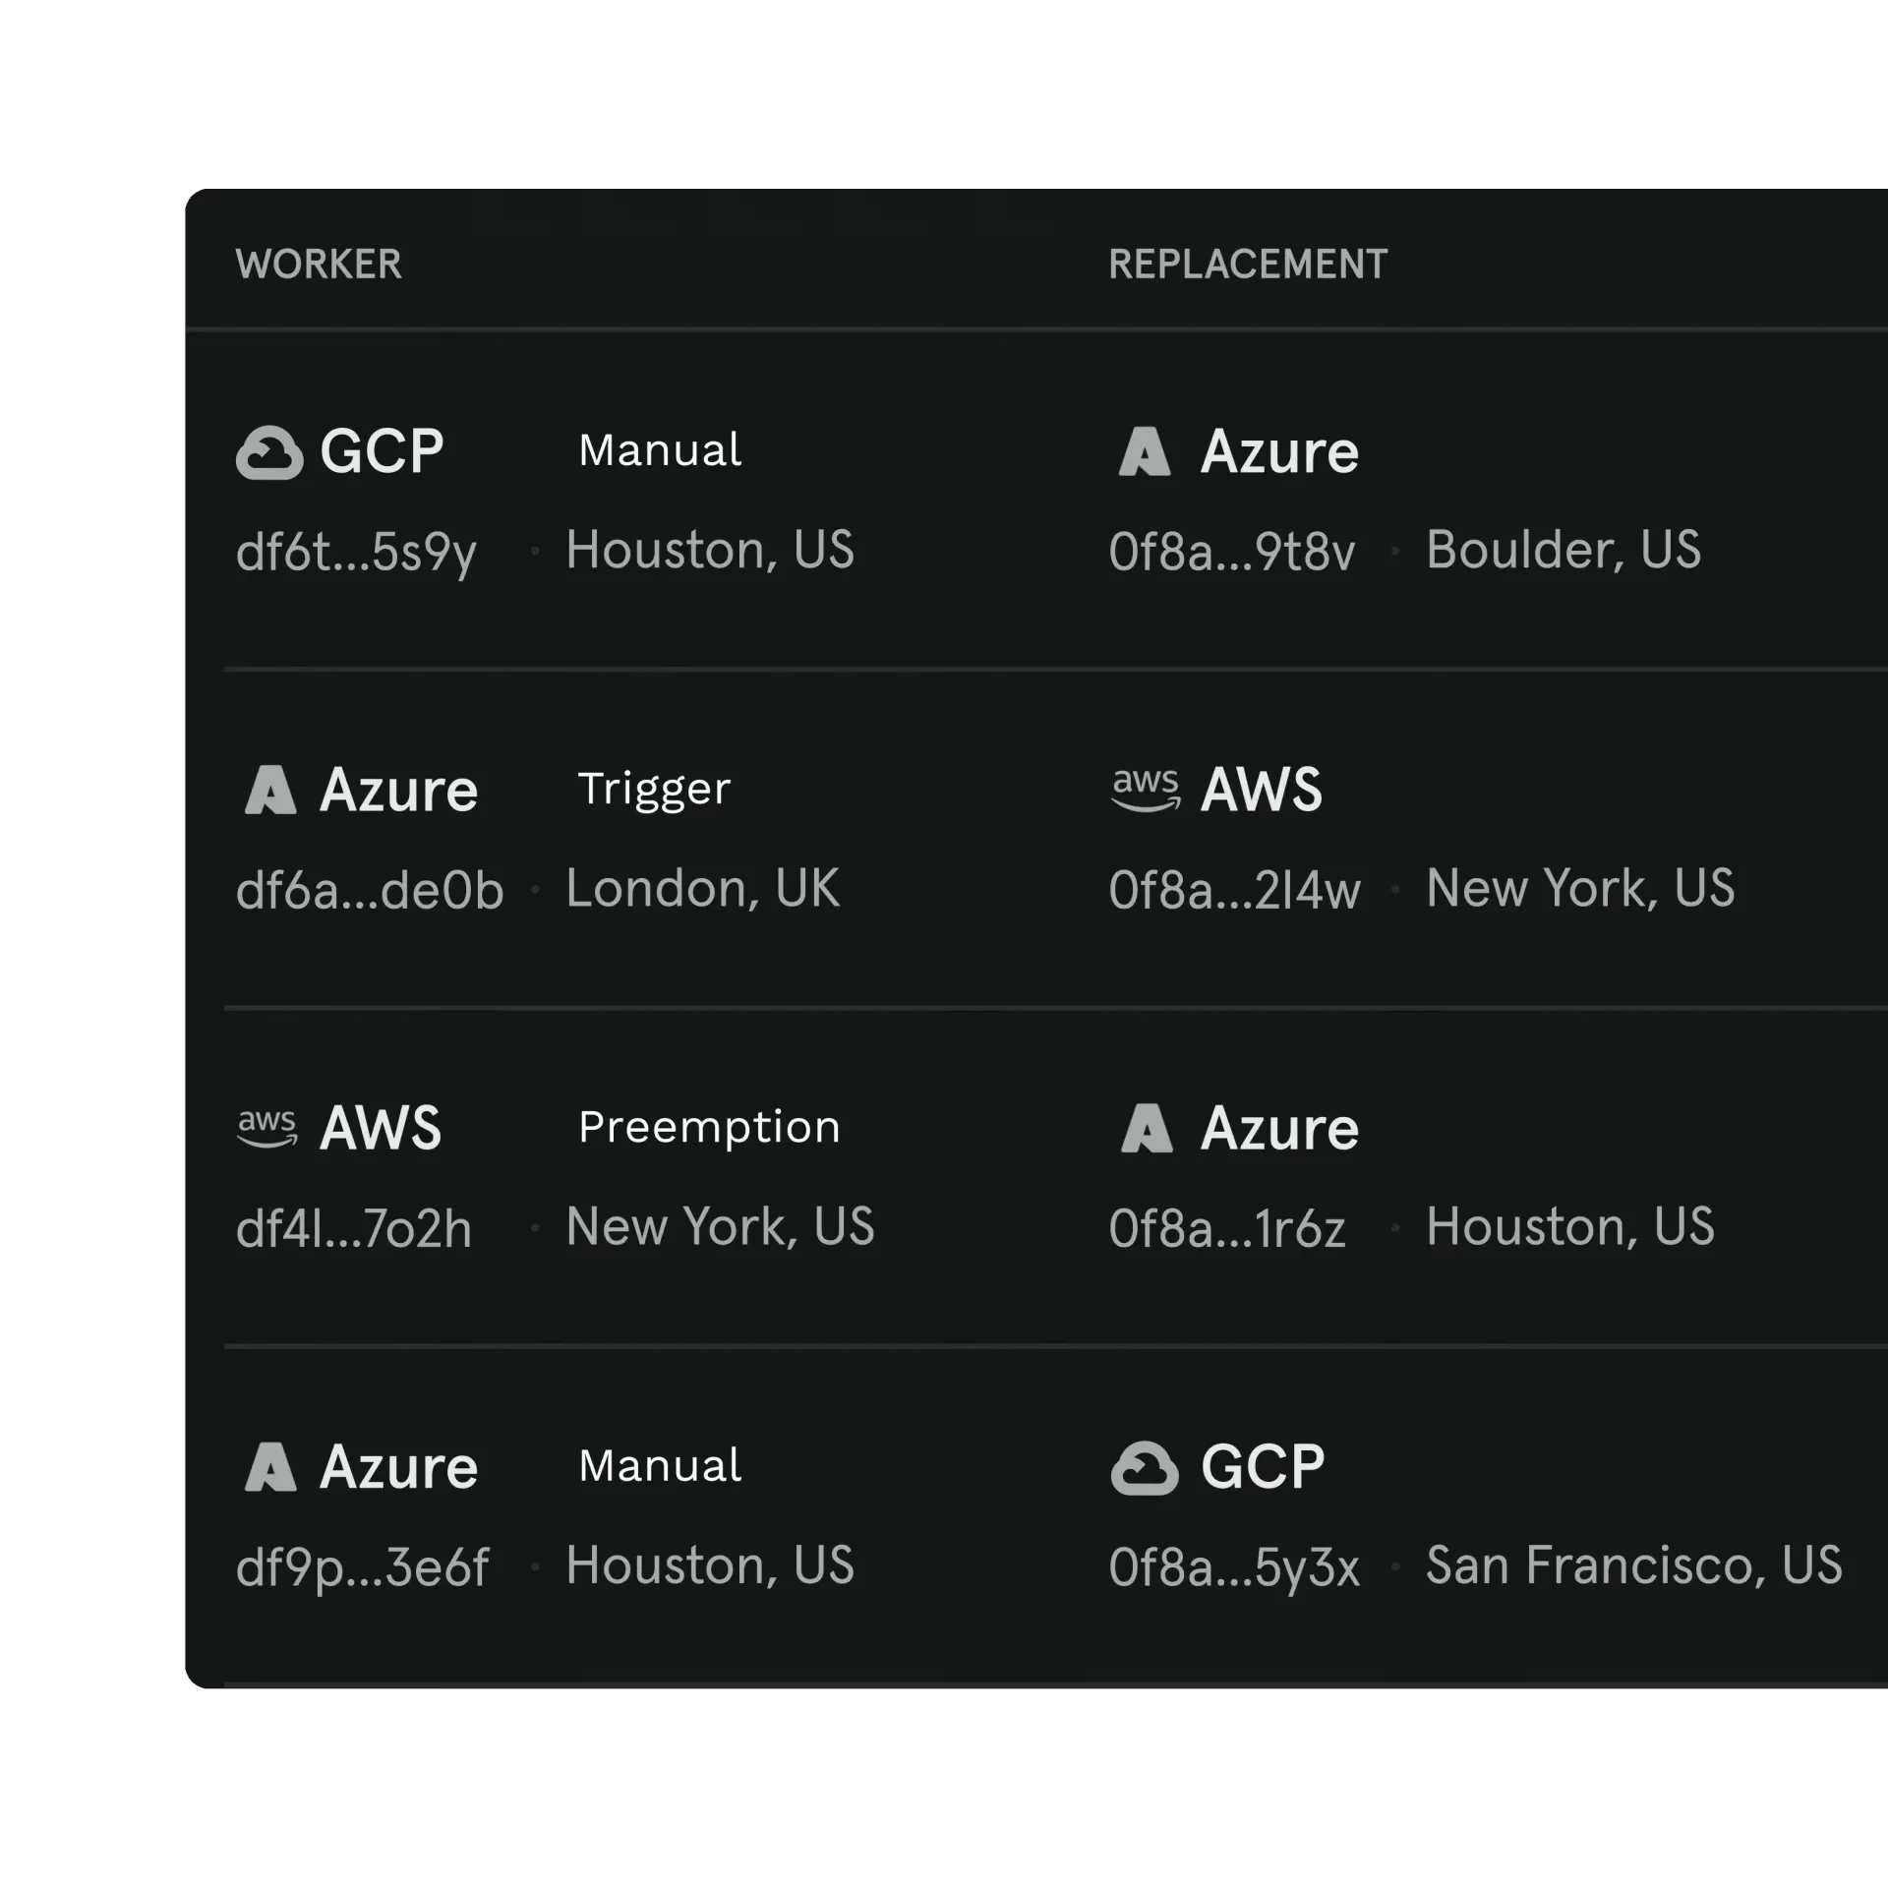Click the GCP cloud icon in first worker row
Viewport: 1888px width, 1888px height.
click(269, 452)
